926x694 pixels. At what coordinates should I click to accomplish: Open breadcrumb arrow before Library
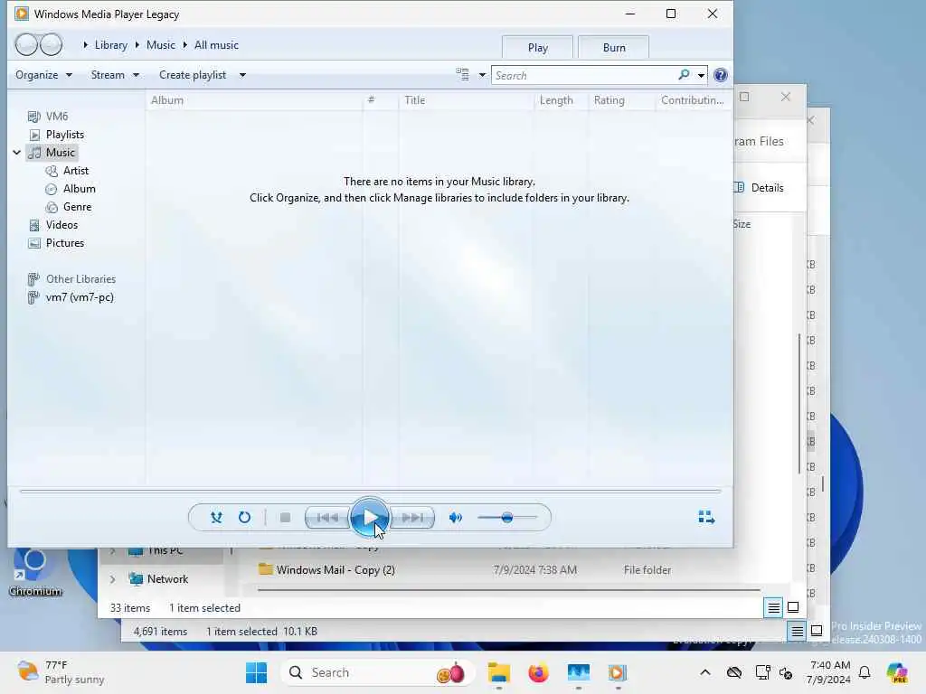click(86, 45)
